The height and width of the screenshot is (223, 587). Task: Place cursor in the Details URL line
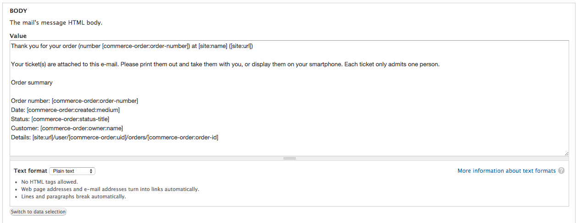pyautogui.click(x=115, y=137)
